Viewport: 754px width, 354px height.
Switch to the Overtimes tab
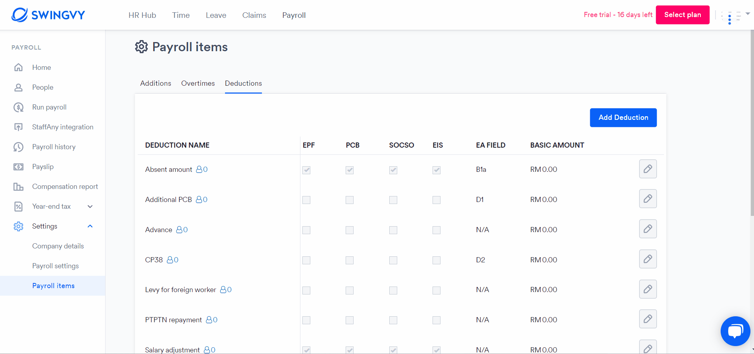[x=198, y=83]
